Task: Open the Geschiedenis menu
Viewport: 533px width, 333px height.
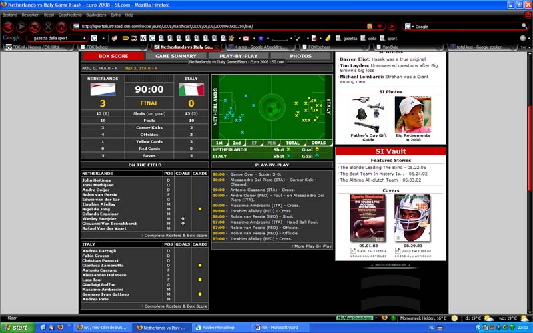Action: (x=70, y=15)
